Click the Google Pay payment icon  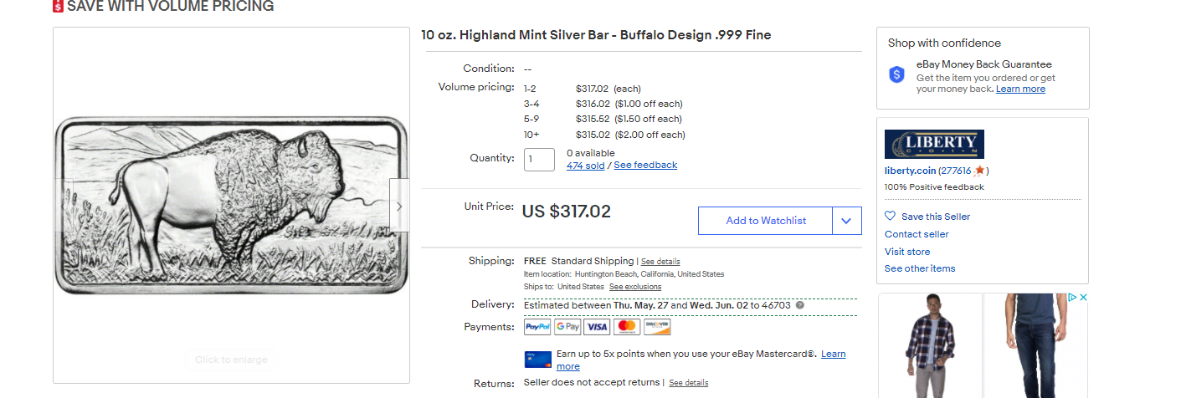click(x=567, y=327)
